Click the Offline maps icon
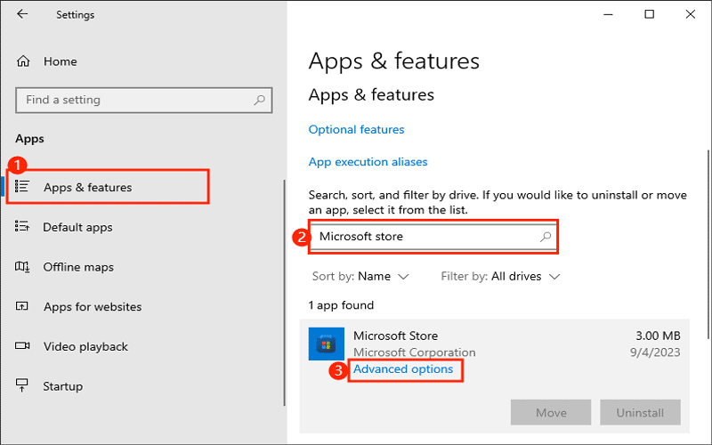Image resolution: width=712 pixels, height=445 pixels. pos(21,266)
